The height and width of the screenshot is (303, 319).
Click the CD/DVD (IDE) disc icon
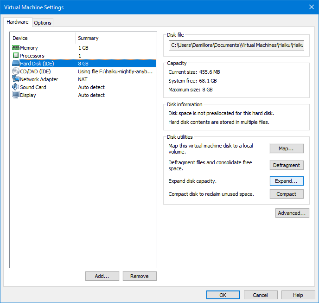pos(15,71)
